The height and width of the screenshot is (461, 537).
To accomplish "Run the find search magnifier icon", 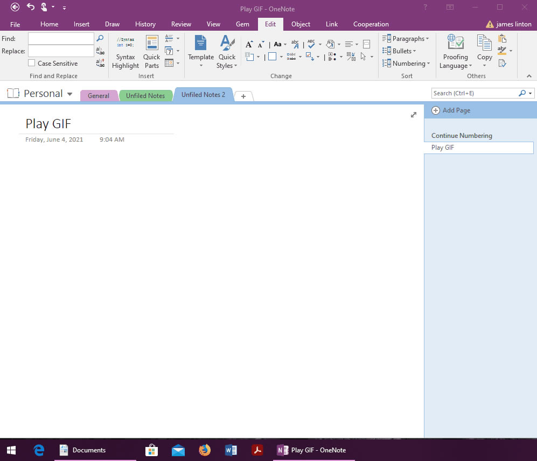I will coord(100,38).
